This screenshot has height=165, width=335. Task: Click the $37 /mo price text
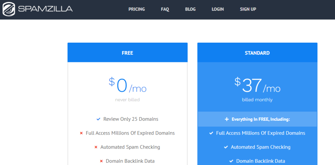257,85
